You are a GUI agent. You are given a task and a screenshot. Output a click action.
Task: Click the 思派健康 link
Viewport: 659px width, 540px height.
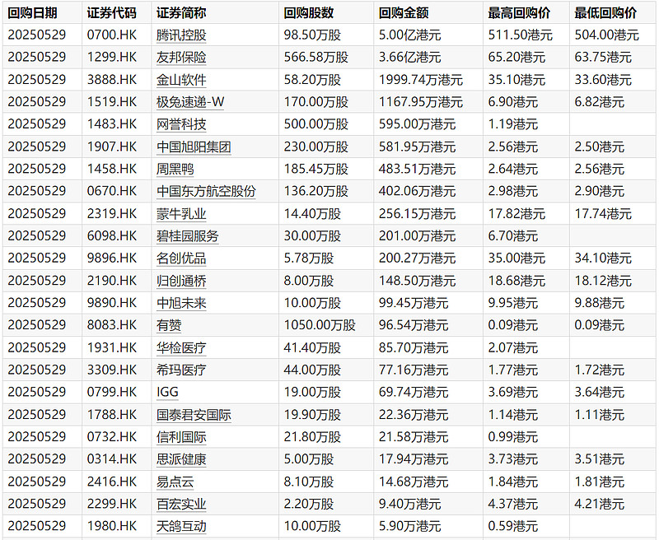coord(181,459)
